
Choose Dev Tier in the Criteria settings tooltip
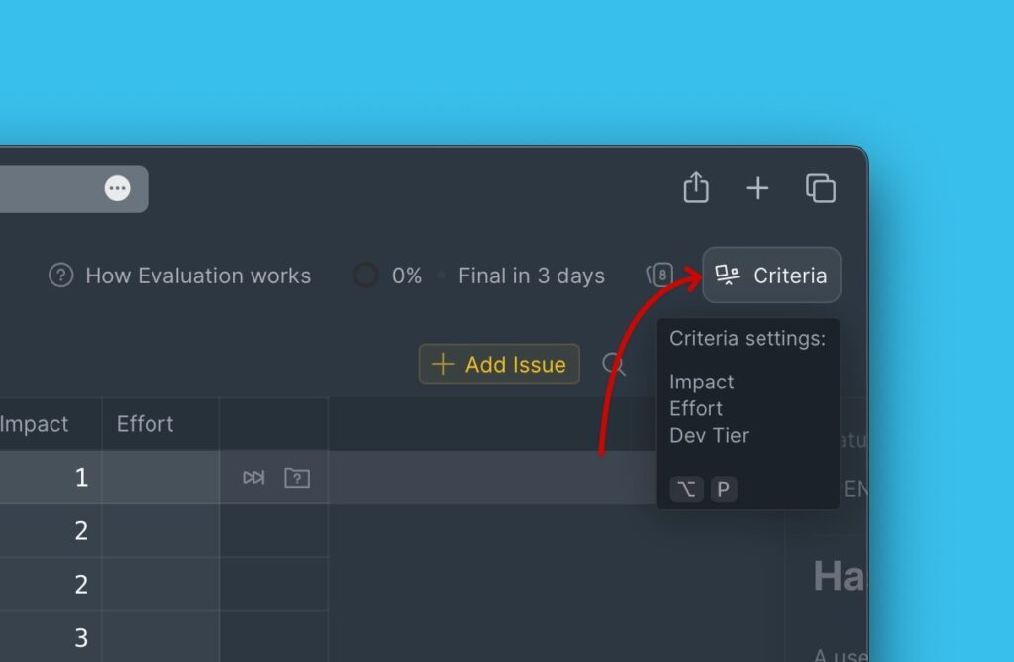(x=709, y=436)
